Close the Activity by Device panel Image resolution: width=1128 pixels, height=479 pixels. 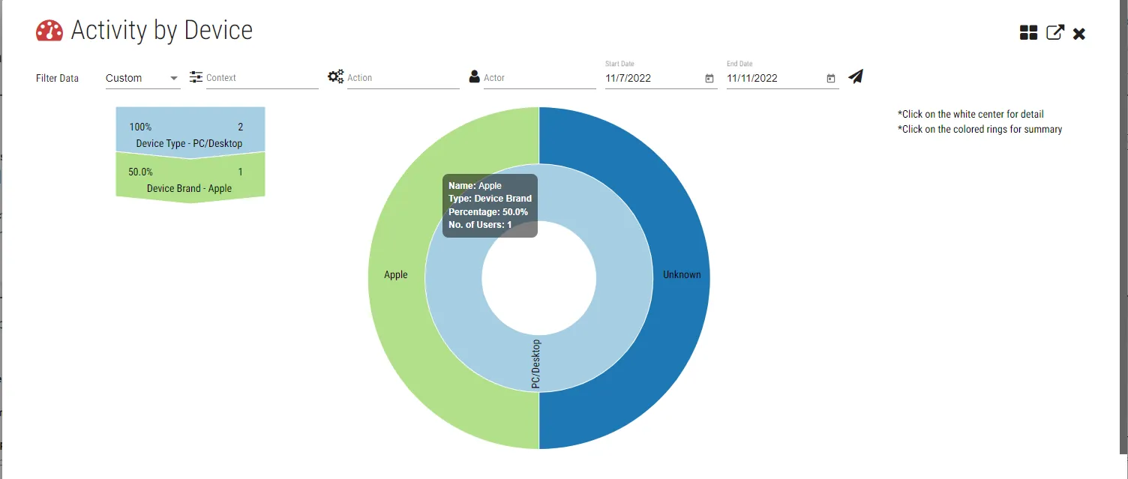[x=1079, y=34]
